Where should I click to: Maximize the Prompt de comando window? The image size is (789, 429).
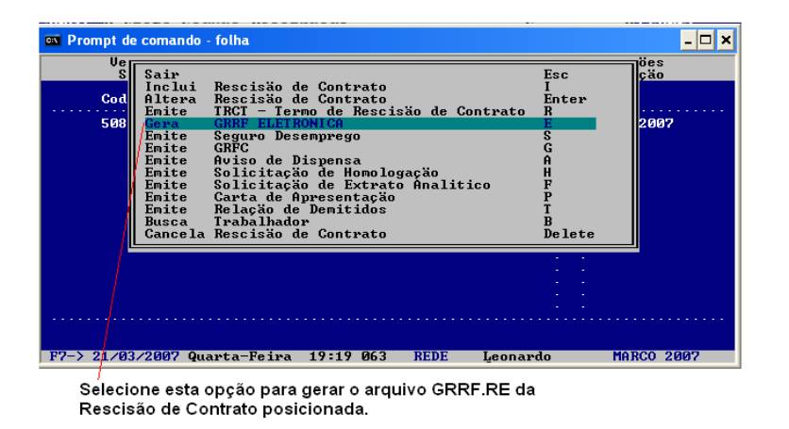coord(705,41)
